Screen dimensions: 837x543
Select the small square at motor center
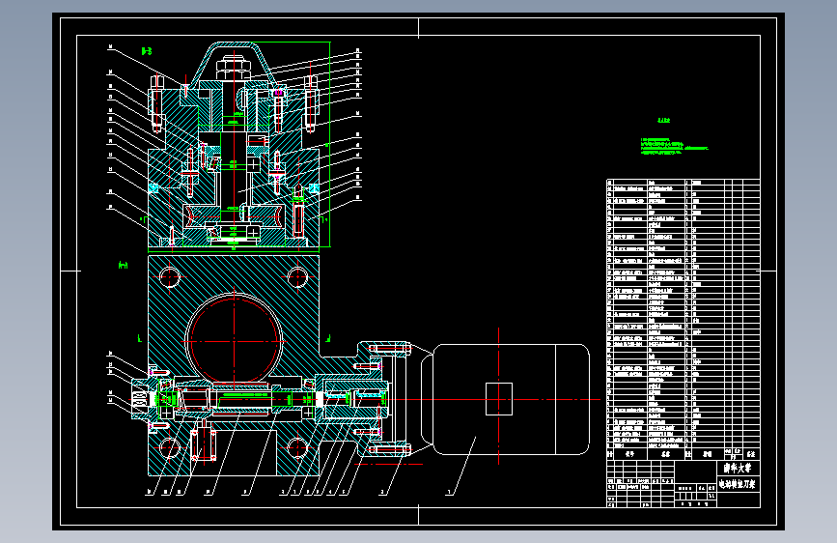click(x=498, y=399)
